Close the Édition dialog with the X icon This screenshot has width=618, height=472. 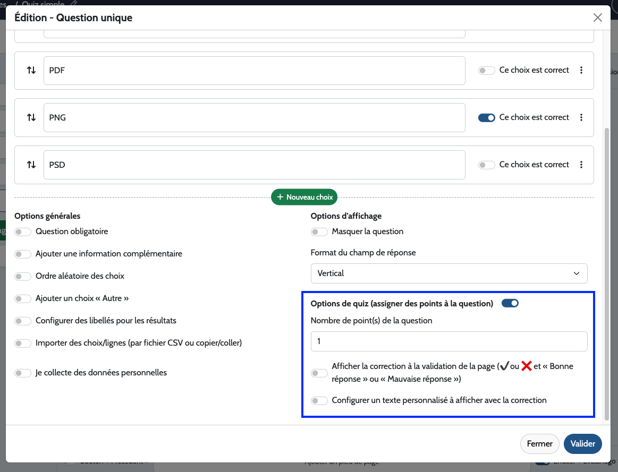coord(598,18)
